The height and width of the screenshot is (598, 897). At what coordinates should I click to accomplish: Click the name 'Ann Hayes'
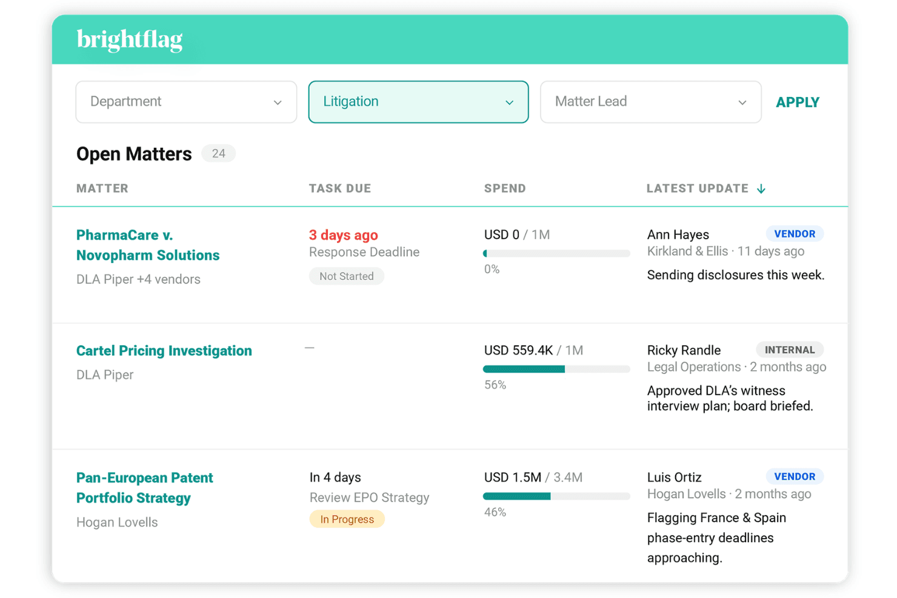678,234
